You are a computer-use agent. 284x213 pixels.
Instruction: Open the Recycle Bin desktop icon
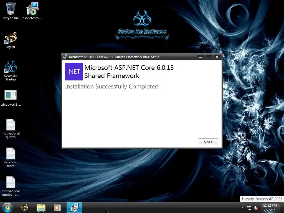11,11
